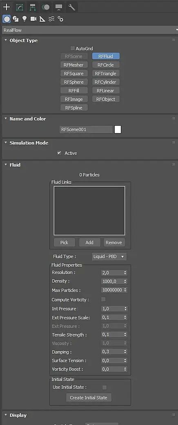The image size is (178, 425).
Task: Click the Create Initial State button
Action: (x=89, y=398)
